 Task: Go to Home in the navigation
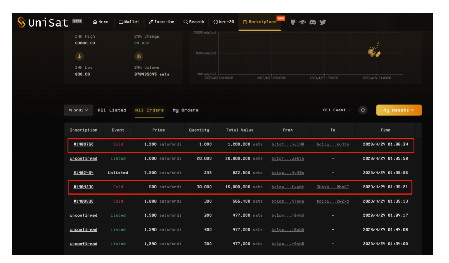101,22
